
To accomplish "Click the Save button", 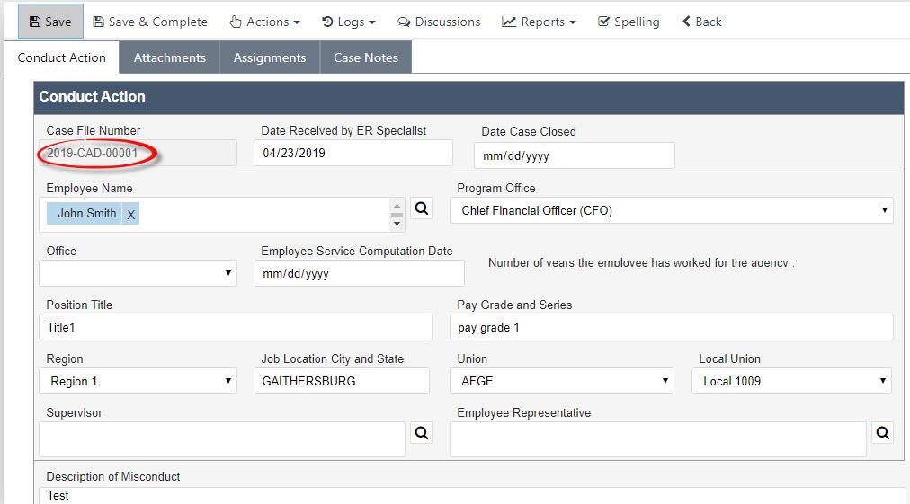I will (50, 22).
